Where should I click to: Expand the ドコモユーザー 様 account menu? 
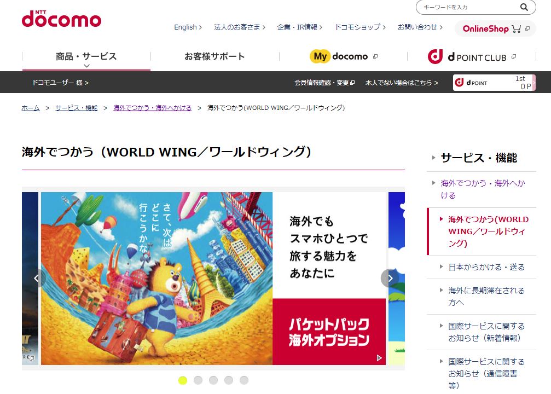(x=60, y=83)
